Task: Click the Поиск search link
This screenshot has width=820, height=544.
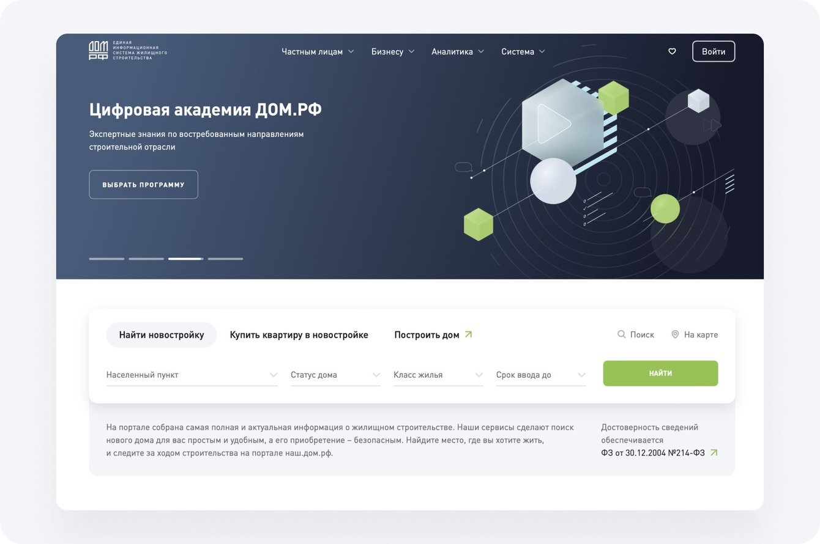Action: (x=636, y=335)
